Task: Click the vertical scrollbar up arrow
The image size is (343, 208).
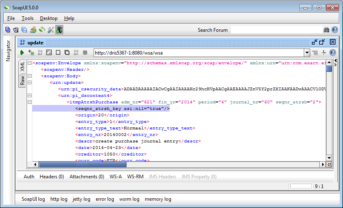Action: (329, 63)
